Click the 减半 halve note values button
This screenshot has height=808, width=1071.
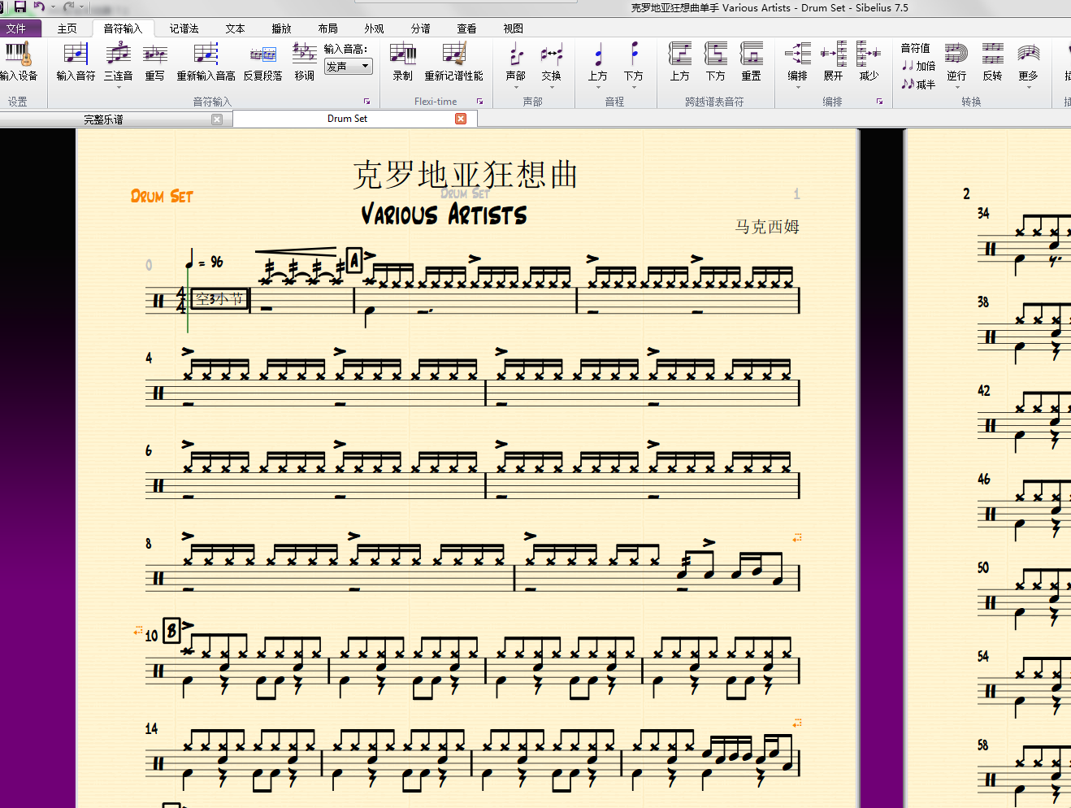point(918,84)
